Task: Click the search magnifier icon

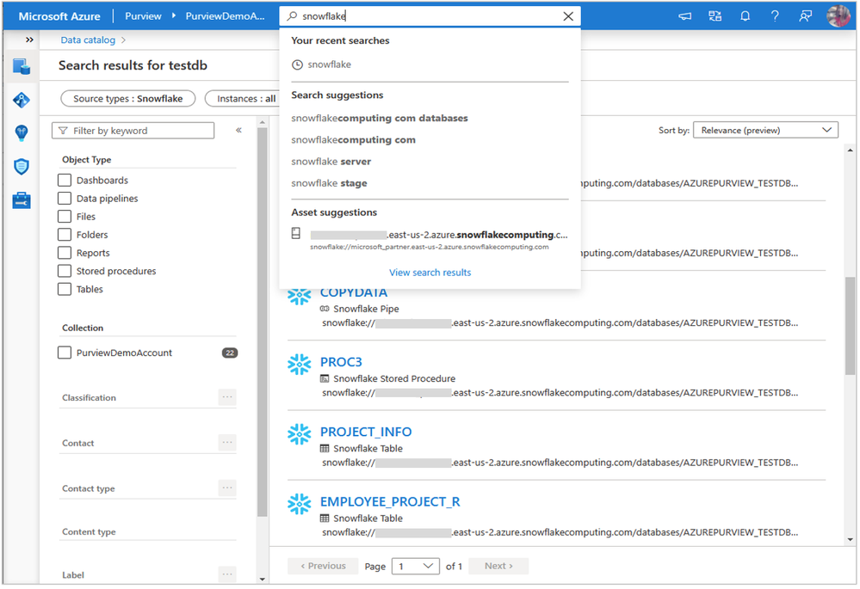Action: (293, 16)
